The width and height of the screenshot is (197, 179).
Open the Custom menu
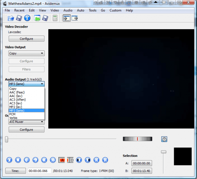pyautogui.click(x=115, y=10)
